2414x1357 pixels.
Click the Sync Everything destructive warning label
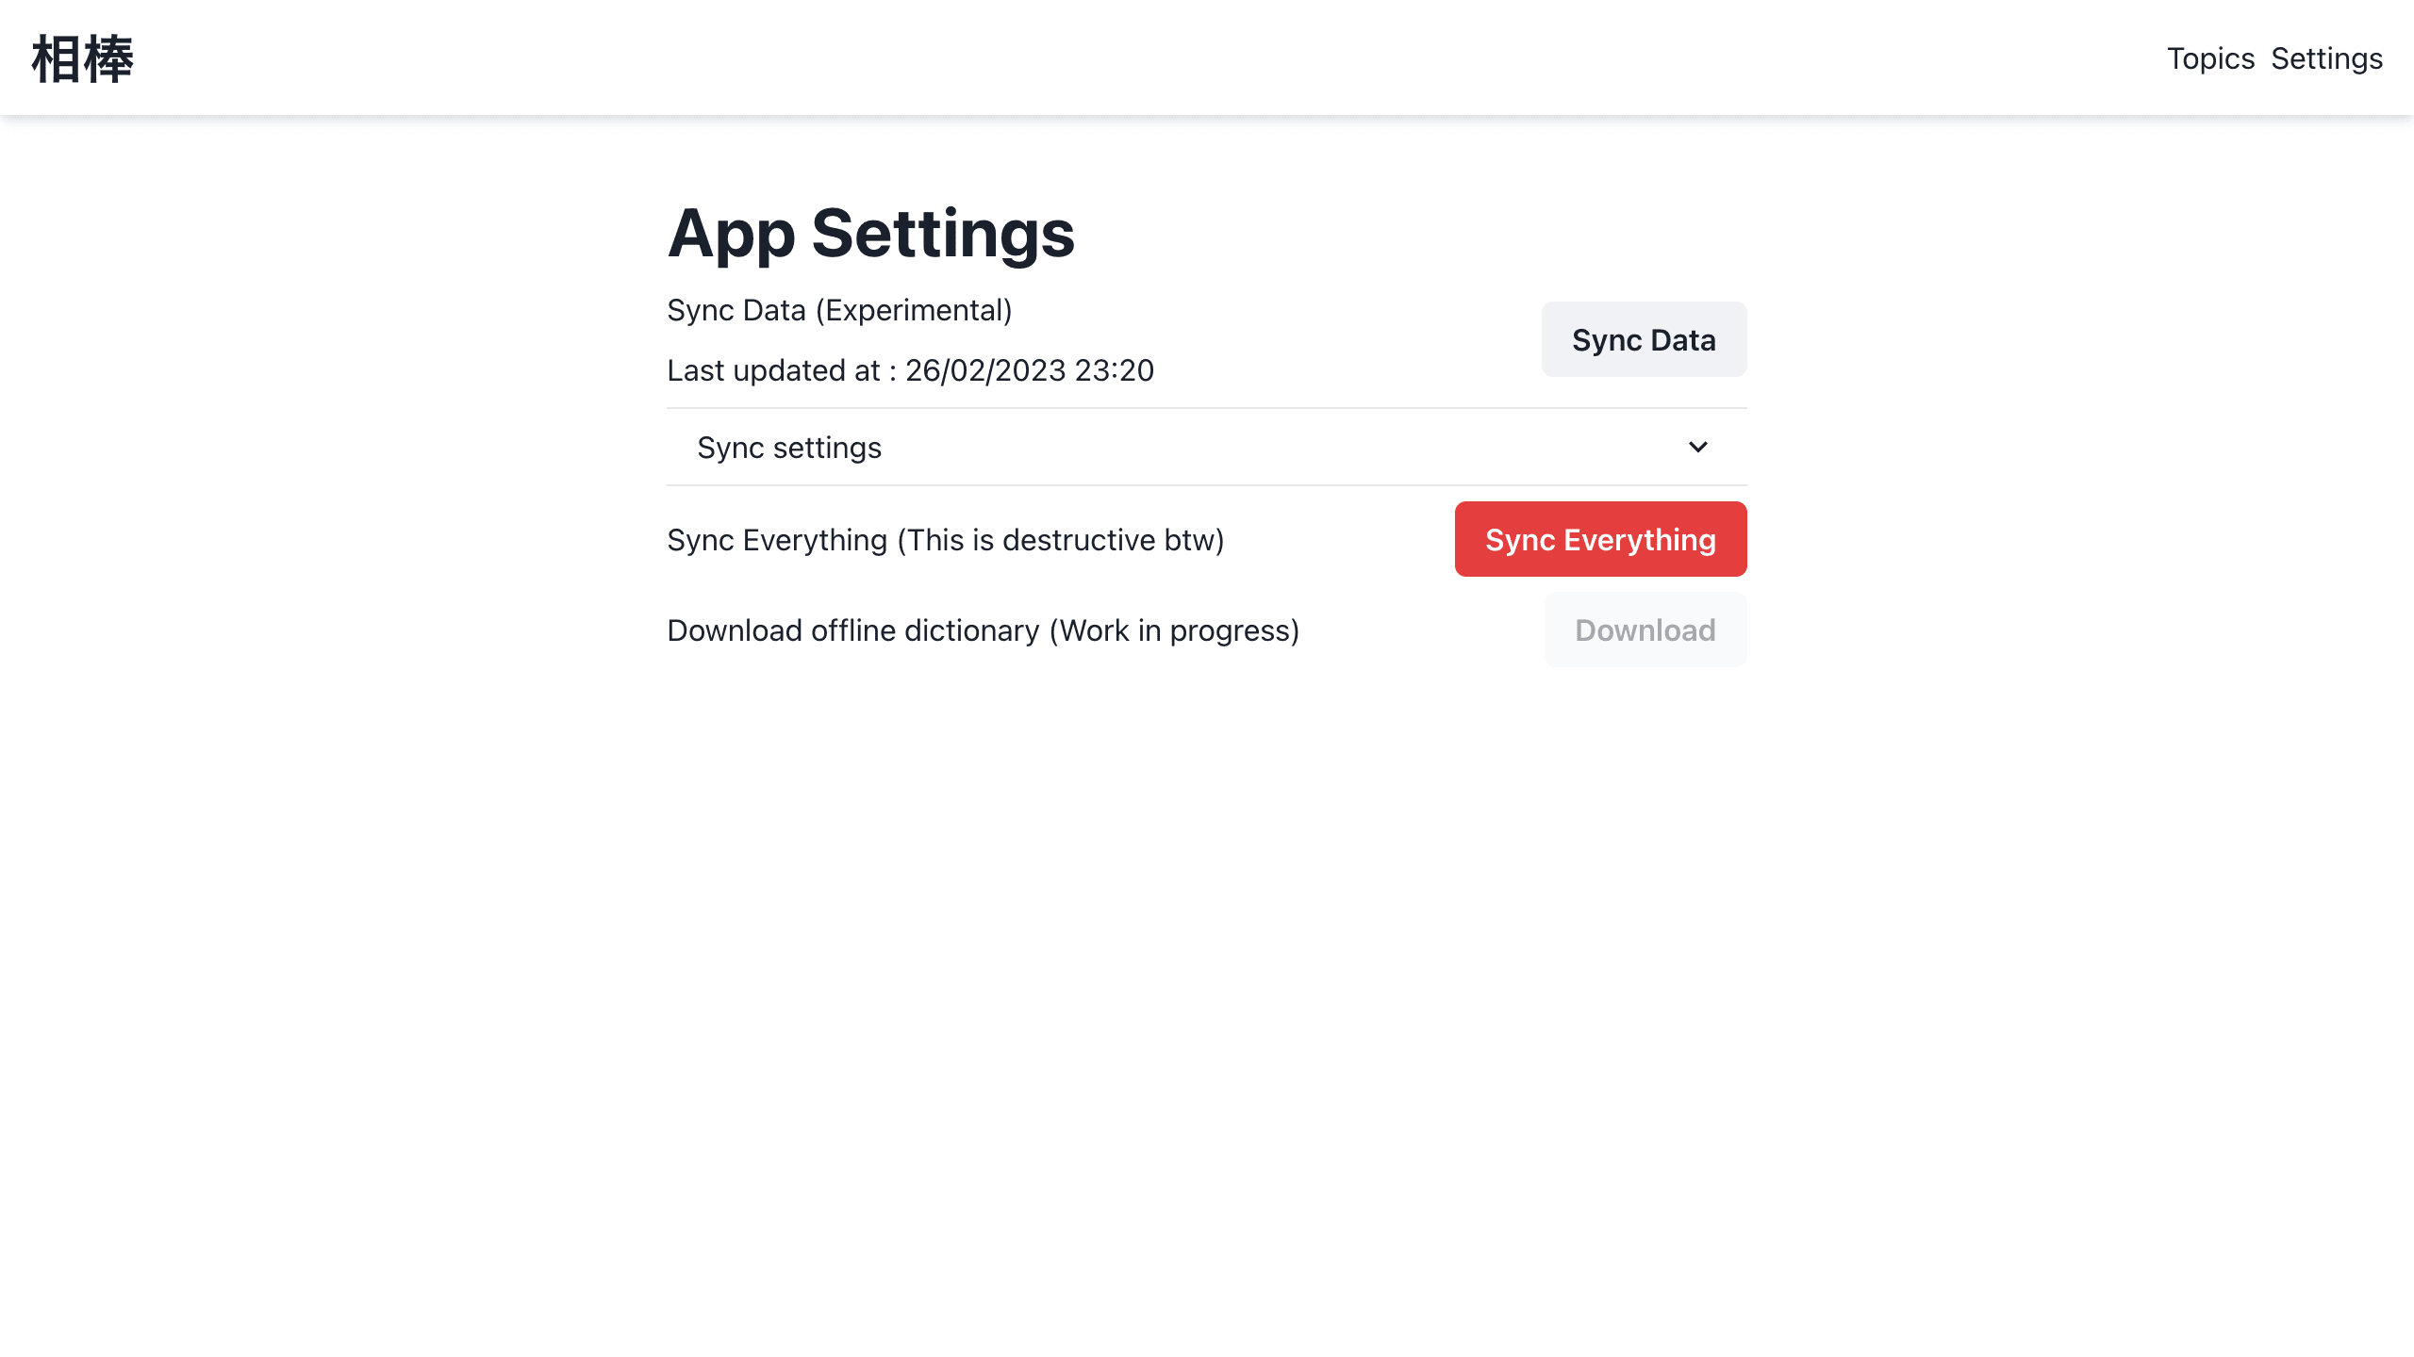click(x=945, y=540)
